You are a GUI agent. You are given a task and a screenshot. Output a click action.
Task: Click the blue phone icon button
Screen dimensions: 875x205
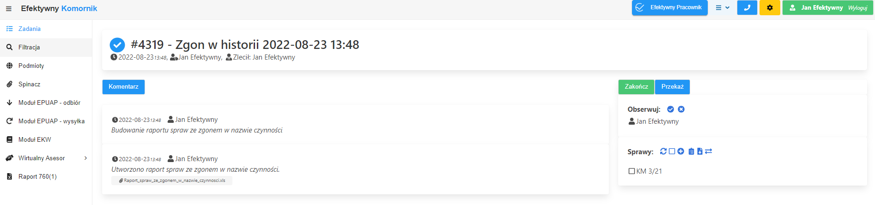747,8
